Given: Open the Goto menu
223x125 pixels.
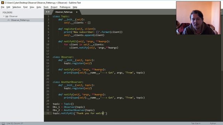Looking at the screenshot, I should coord(39,7).
